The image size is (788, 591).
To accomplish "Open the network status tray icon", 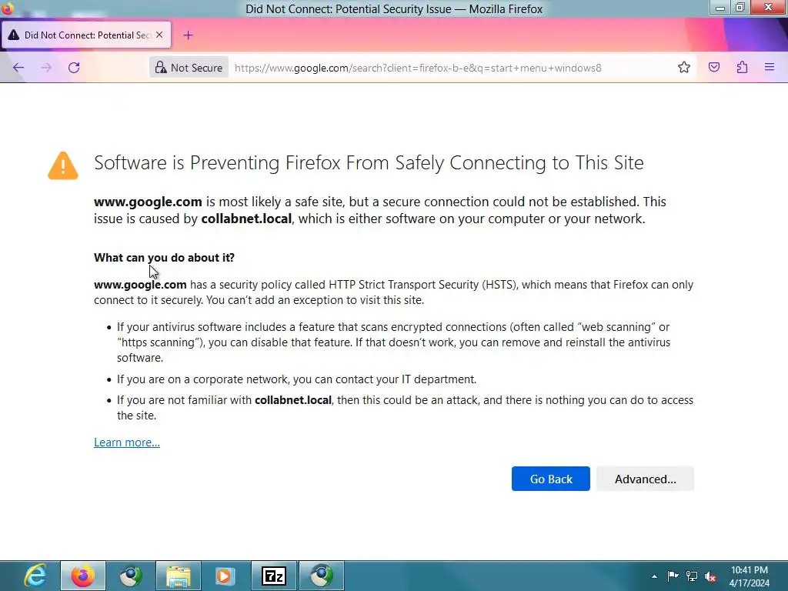I will tap(692, 576).
